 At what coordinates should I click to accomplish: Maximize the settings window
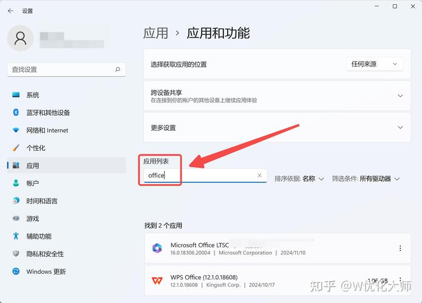click(x=395, y=6)
